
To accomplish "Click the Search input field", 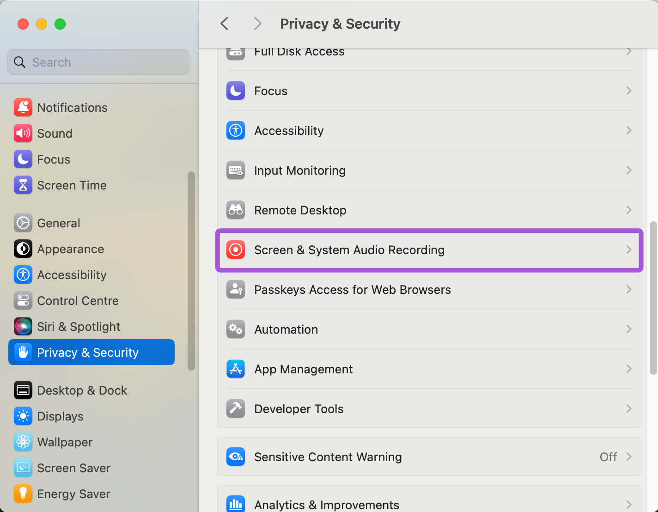I will click(x=98, y=62).
